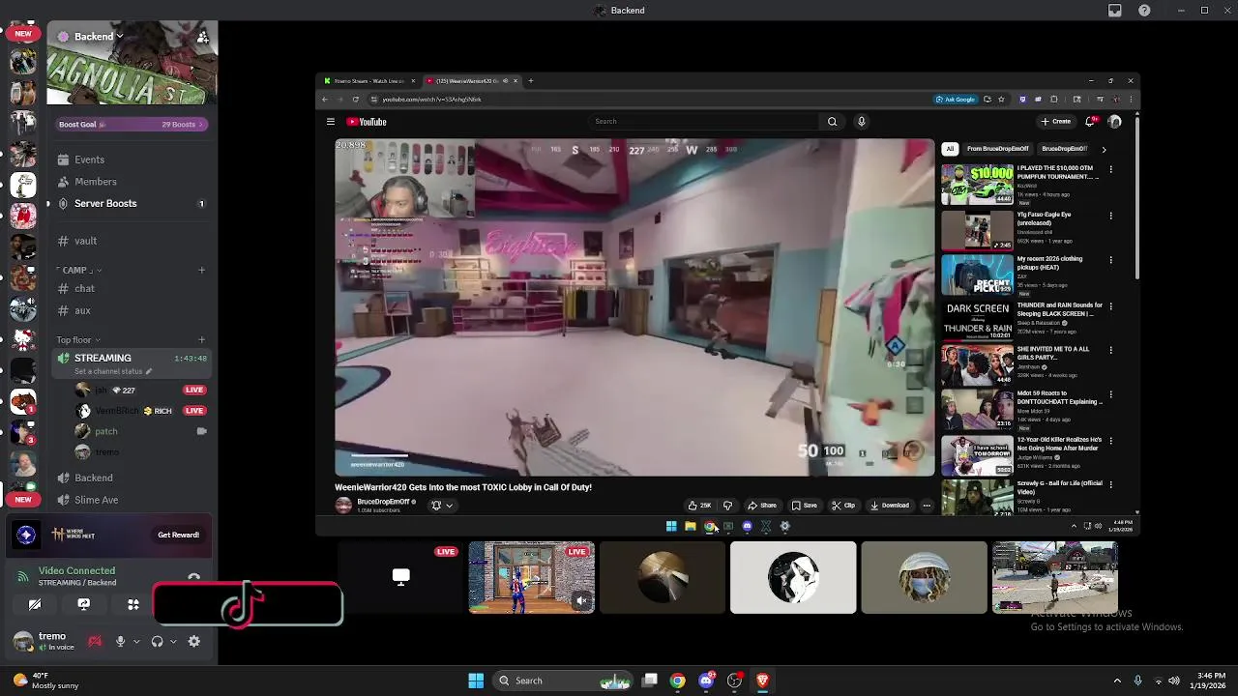Click the YouTube logo
This screenshot has width=1238, height=696.
367,122
